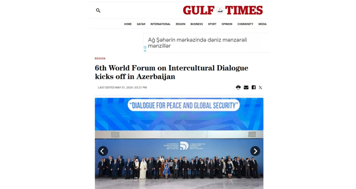
Task: Select the Region nav item
Action: [180, 24]
